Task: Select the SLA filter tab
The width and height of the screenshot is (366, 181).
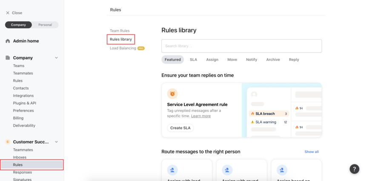Action: pos(194,59)
